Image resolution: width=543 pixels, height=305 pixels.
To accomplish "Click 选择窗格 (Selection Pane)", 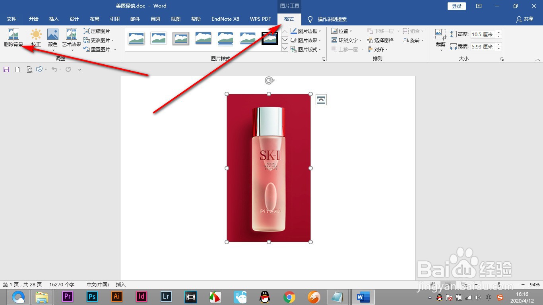I will (x=380, y=40).
